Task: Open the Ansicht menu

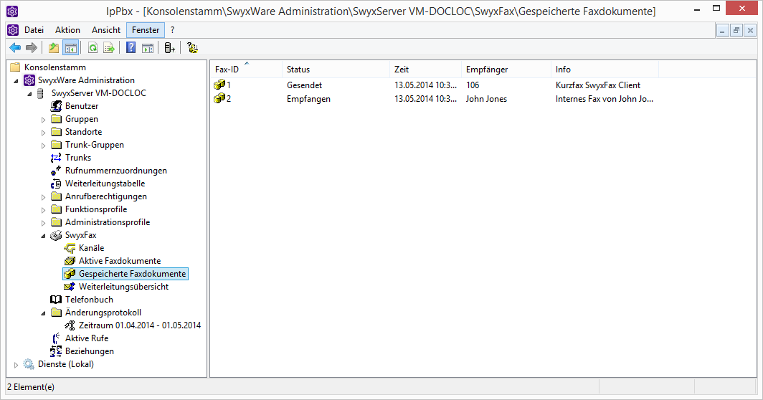Action: [x=106, y=30]
